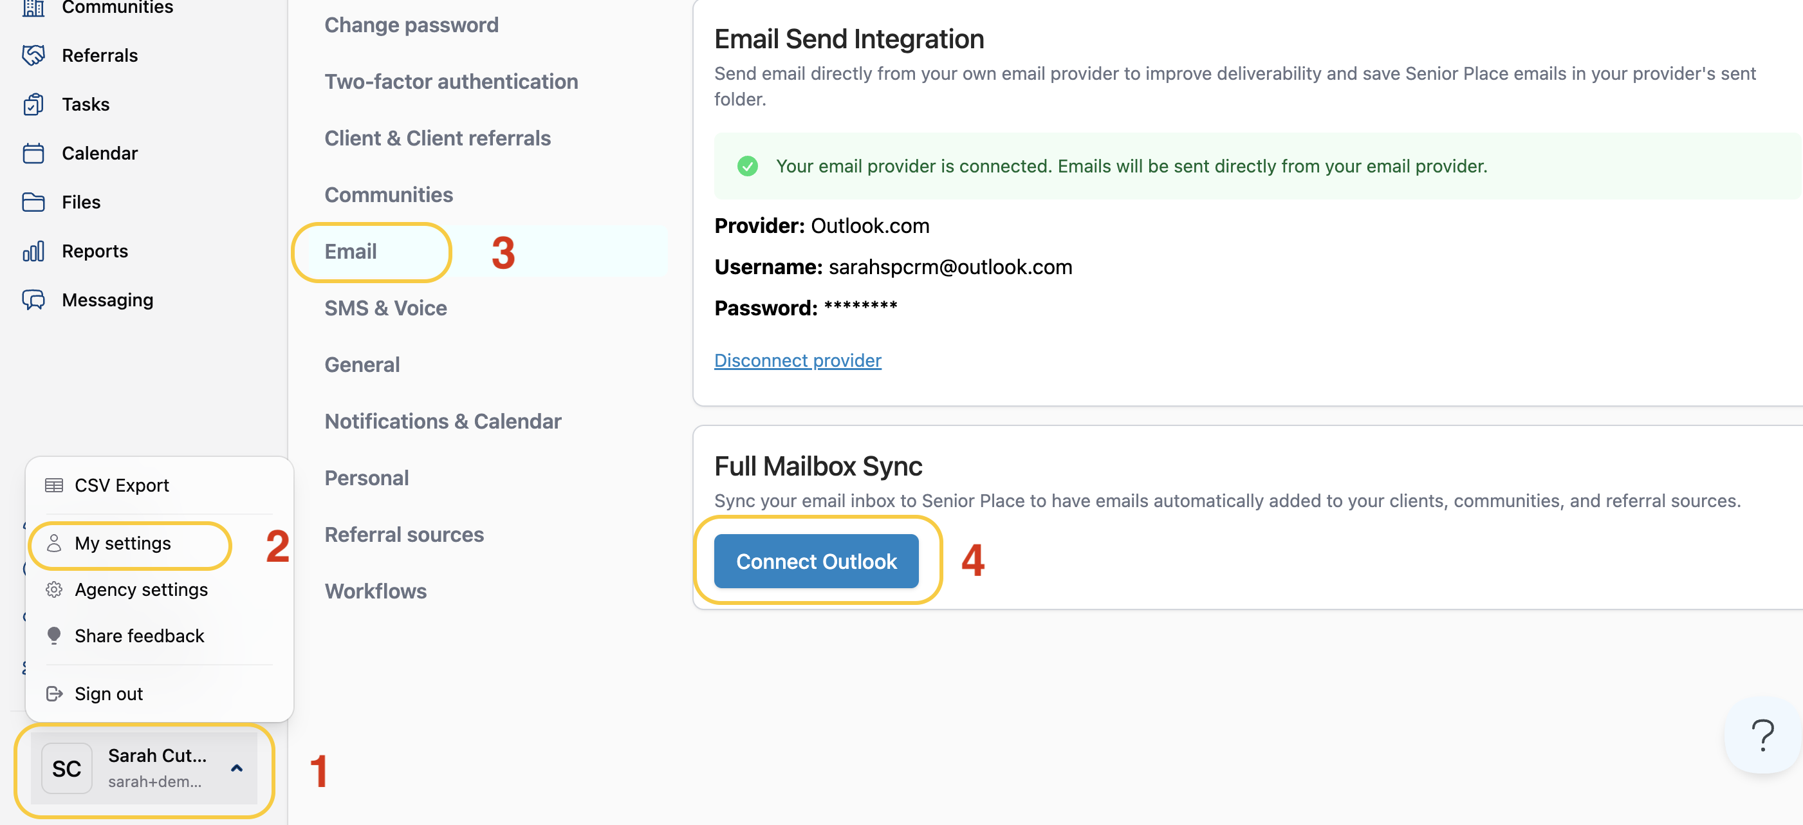Image resolution: width=1803 pixels, height=825 pixels.
Task: Click the Agency settings gear icon
Action: (x=54, y=590)
